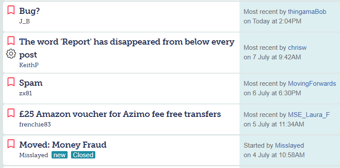View MovingForwards' profile link
This screenshot has height=168, width=340.
[x=312, y=84]
